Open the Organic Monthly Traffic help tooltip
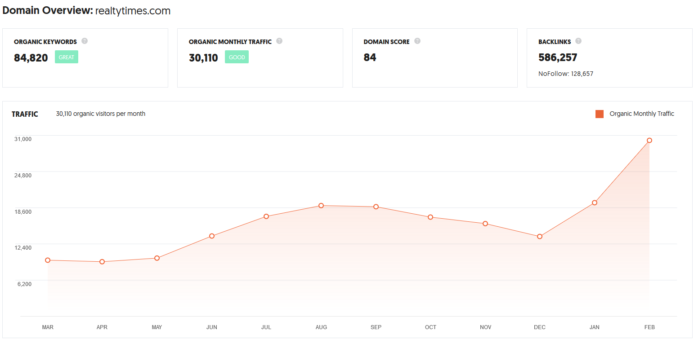Image resolution: width=694 pixels, height=339 pixels. (279, 41)
